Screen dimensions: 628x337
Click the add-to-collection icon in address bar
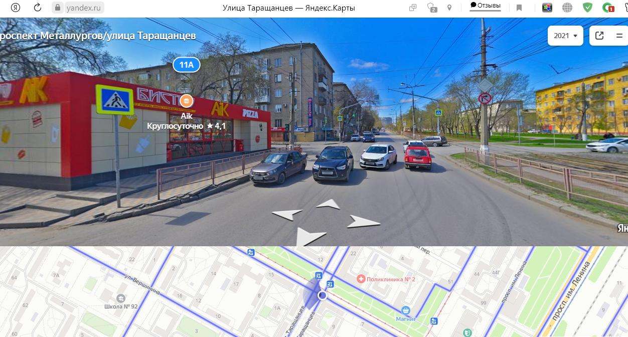[x=413, y=8]
